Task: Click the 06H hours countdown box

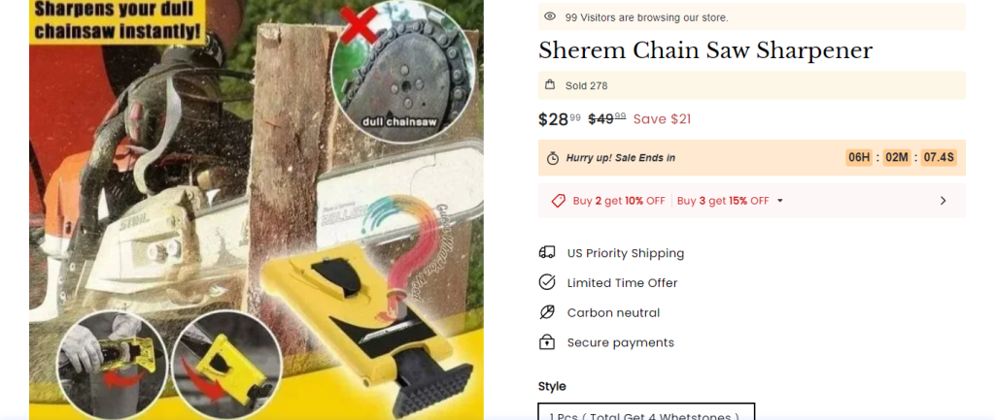Action: [x=859, y=158]
